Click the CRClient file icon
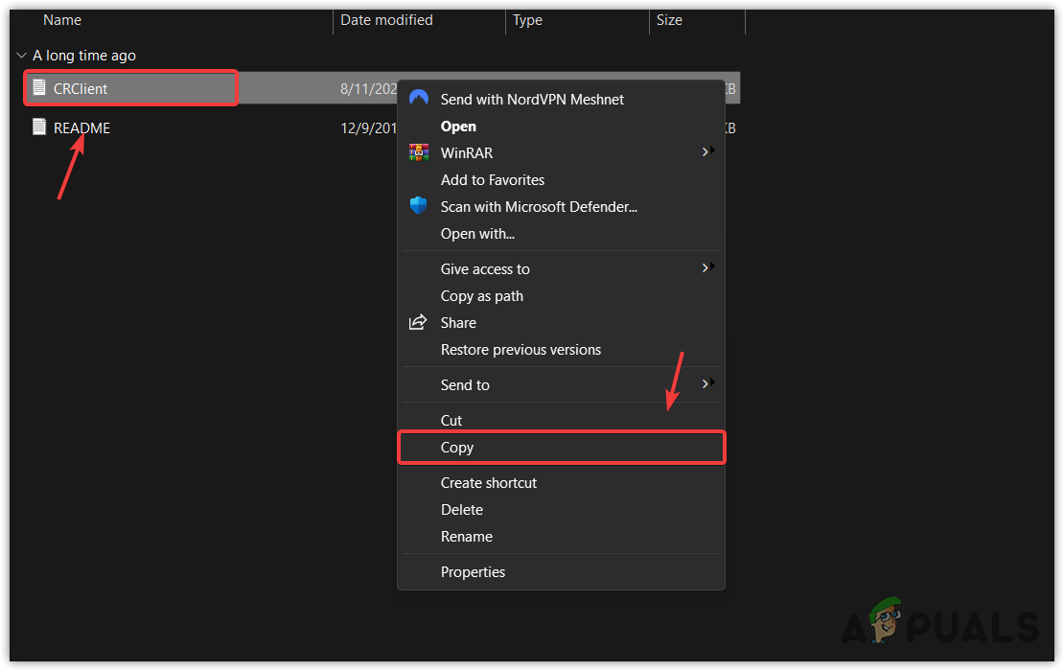This screenshot has height=671, width=1064. [39, 88]
